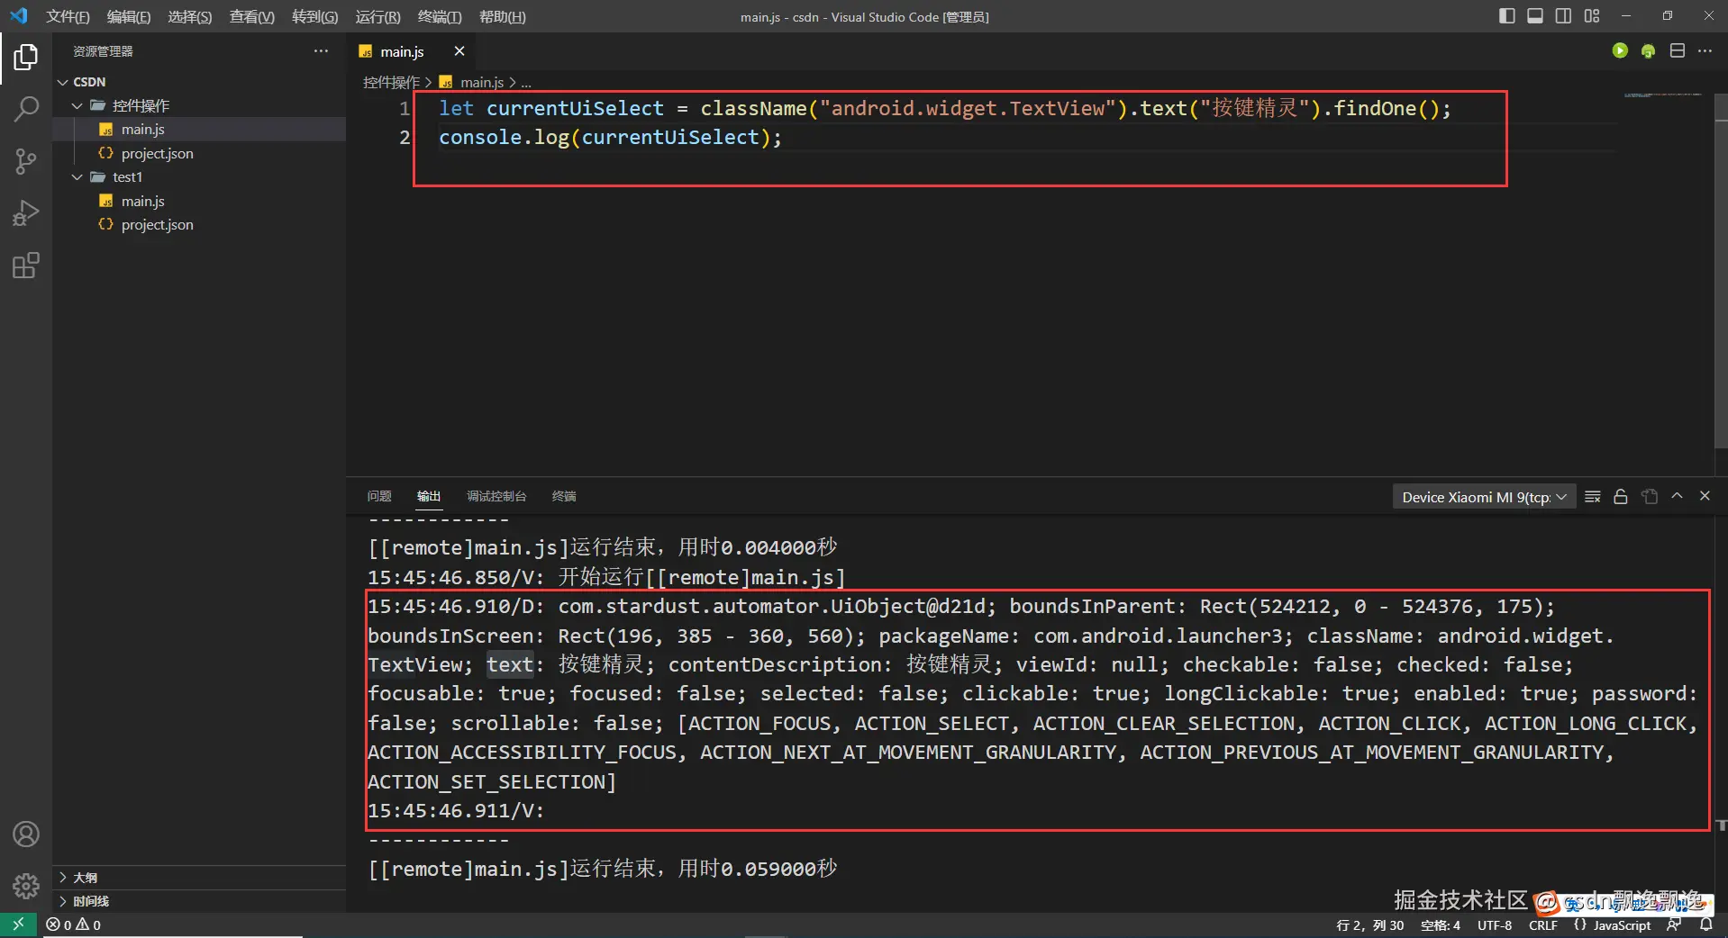Open Run and Debug view
The width and height of the screenshot is (1728, 938).
[26, 213]
